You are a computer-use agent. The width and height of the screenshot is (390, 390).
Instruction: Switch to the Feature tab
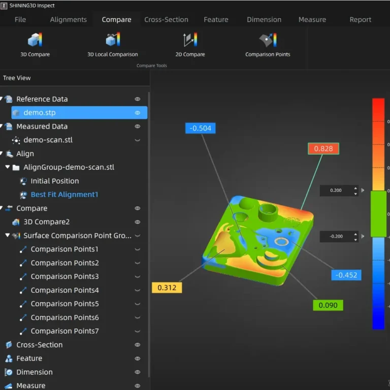point(216,19)
